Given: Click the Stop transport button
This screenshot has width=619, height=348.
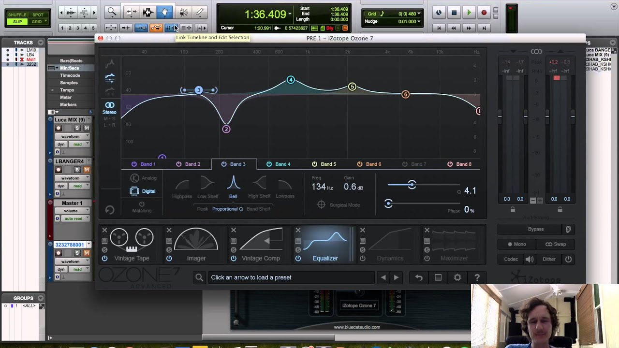Looking at the screenshot, I should point(454,13).
